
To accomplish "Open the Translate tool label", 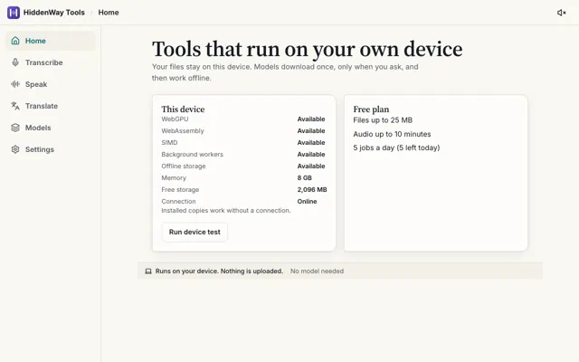I will [x=42, y=106].
